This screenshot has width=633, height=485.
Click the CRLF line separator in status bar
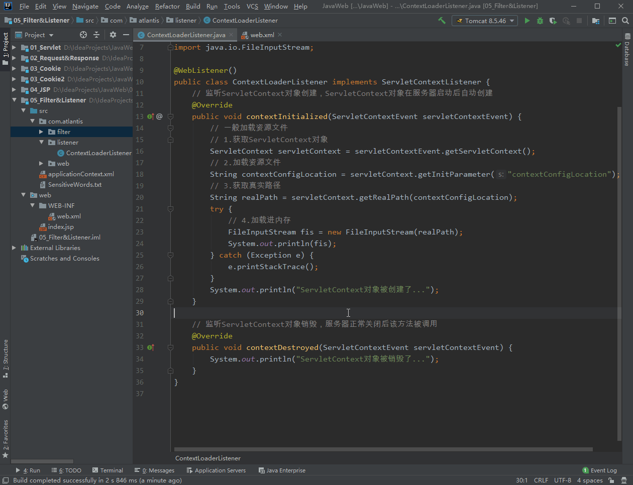tap(541, 480)
